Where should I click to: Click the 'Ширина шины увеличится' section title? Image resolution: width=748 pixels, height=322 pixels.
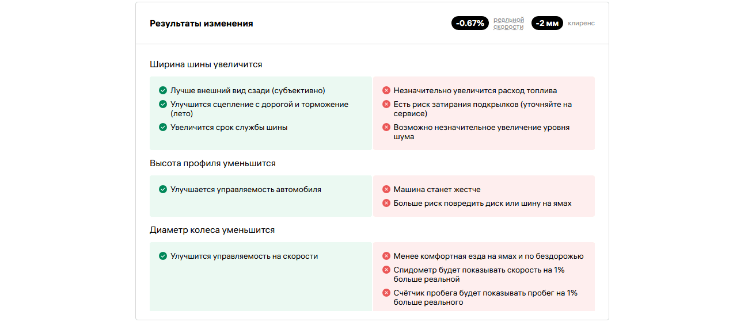point(206,64)
